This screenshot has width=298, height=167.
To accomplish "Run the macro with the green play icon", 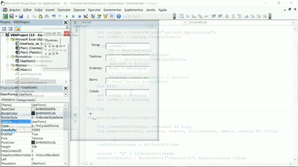I will pyautogui.click(x=67, y=17).
